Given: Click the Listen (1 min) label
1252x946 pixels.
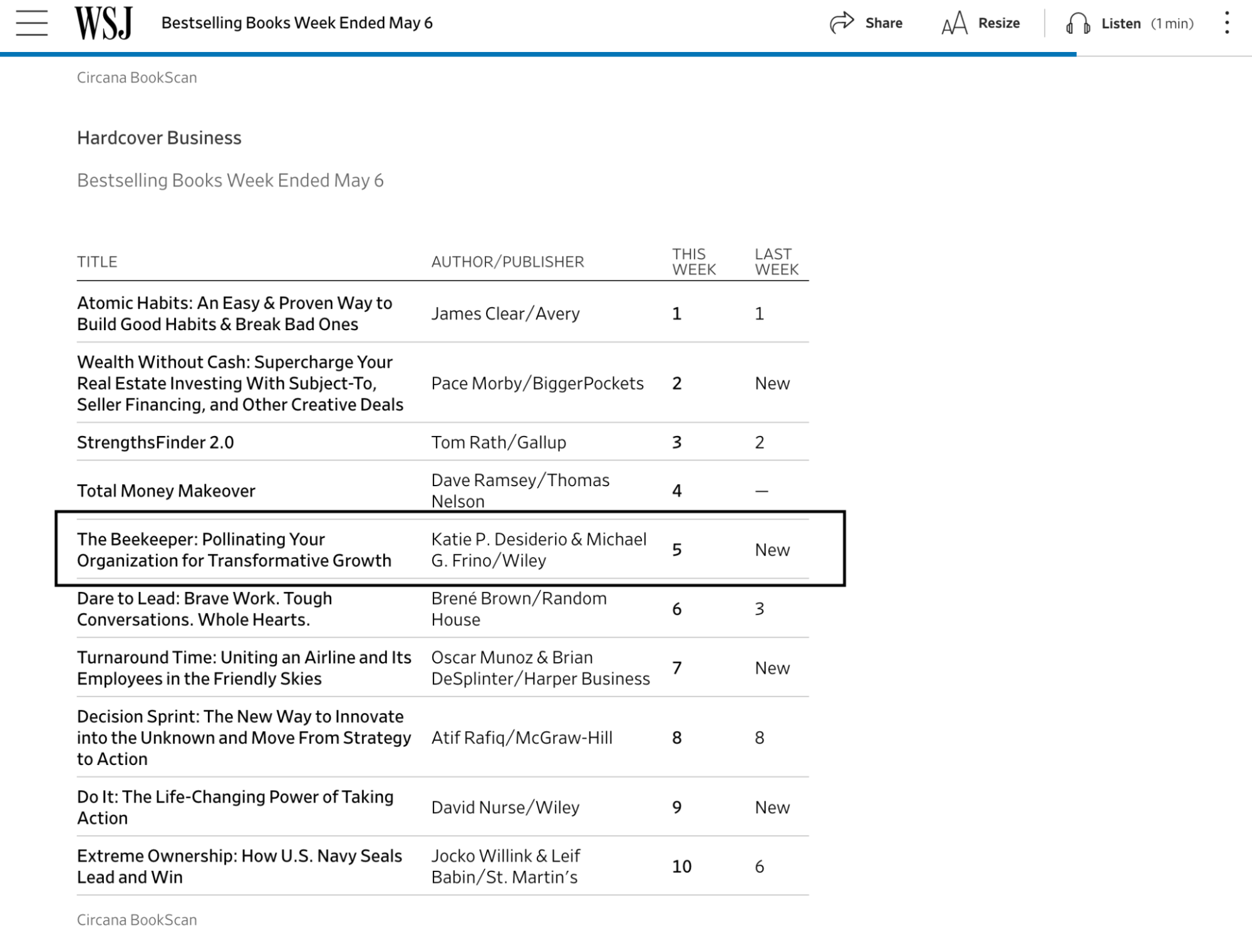Looking at the screenshot, I should (1146, 24).
